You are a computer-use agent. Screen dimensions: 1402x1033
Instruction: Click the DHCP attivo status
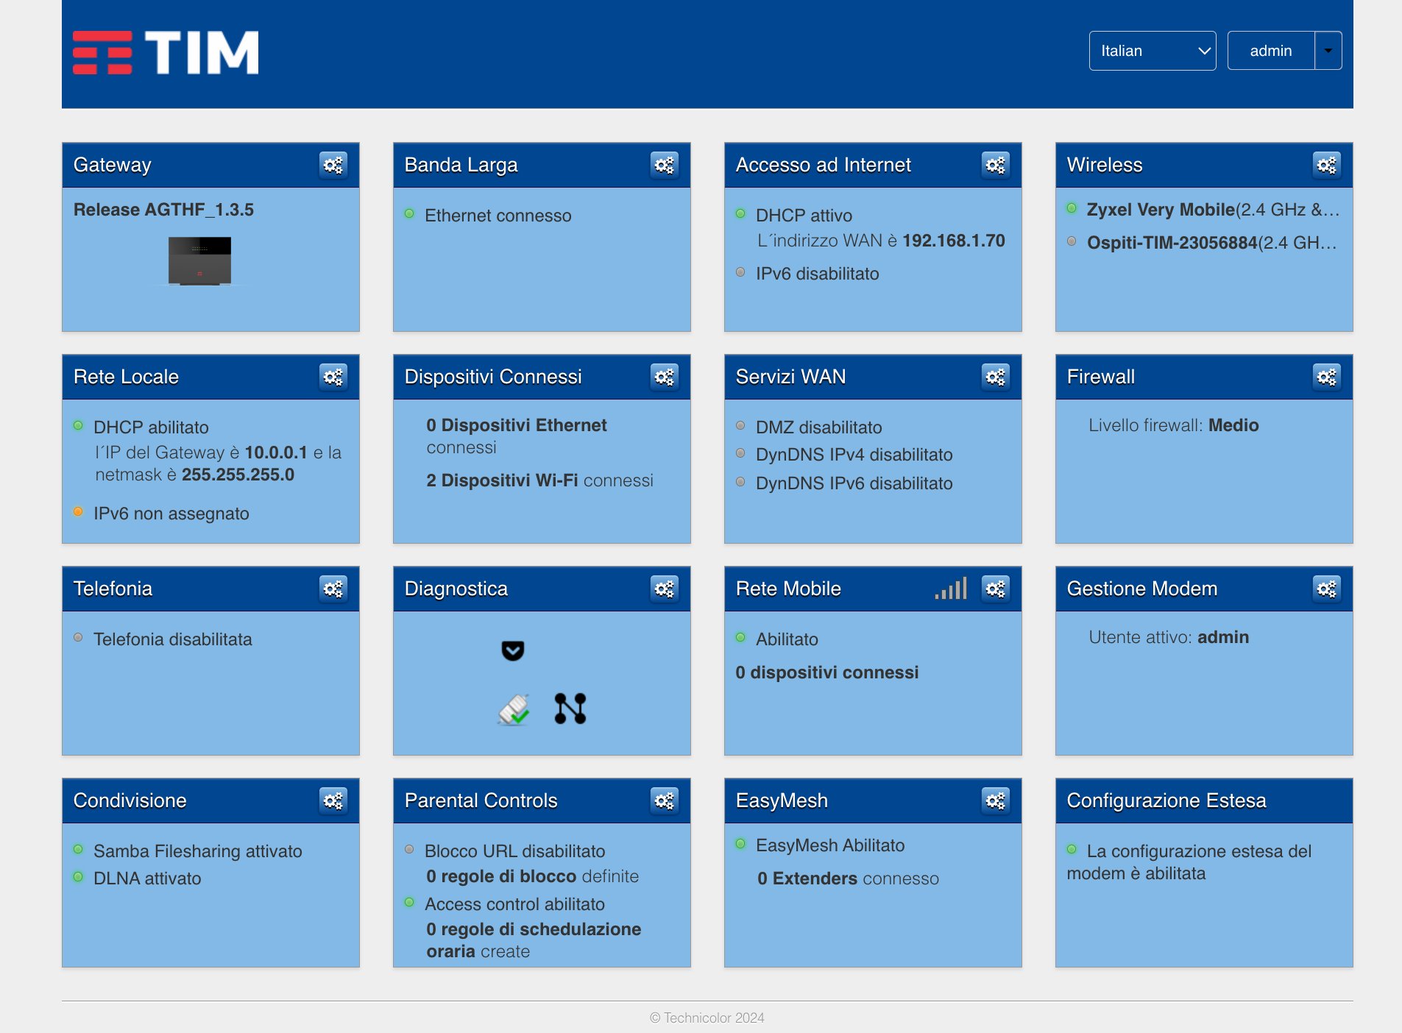click(804, 216)
